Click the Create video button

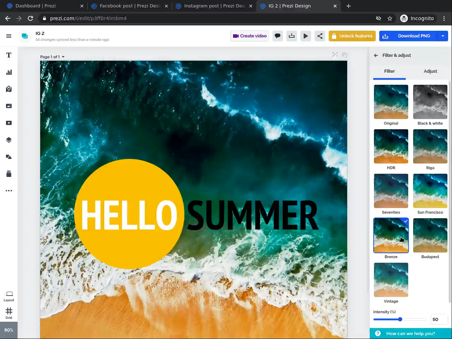[x=250, y=36]
